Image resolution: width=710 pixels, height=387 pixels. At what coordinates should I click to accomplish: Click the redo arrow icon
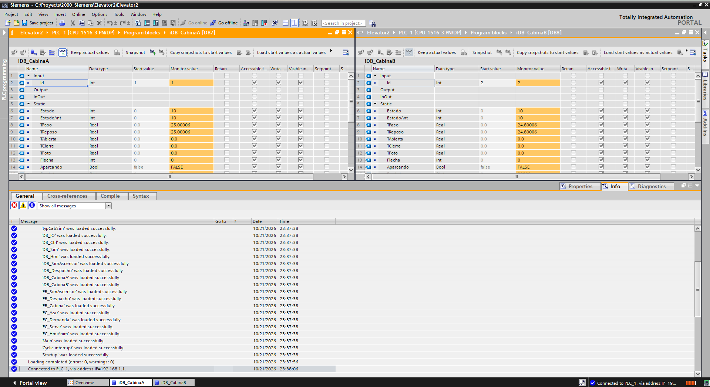coord(122,23)
